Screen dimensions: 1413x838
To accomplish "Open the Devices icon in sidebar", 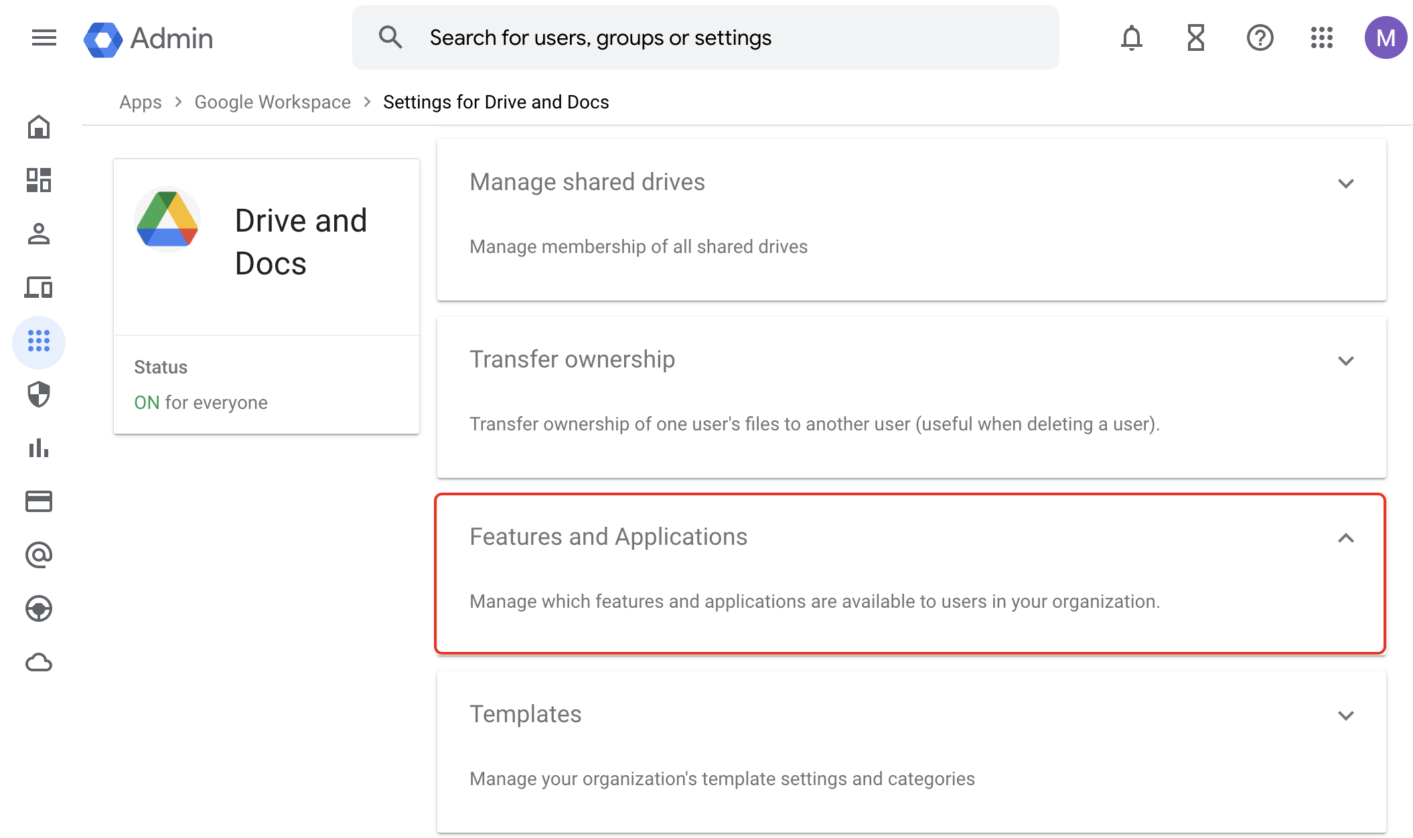I will [x=39, y=287].
